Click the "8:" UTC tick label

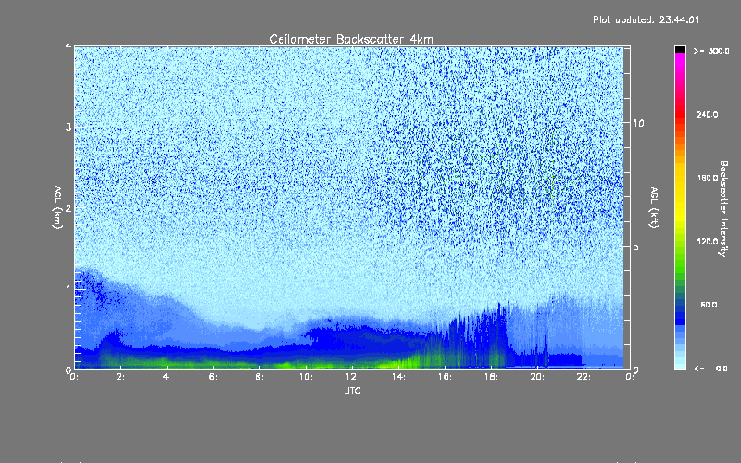pyautogui.click(x=259, y=377)
